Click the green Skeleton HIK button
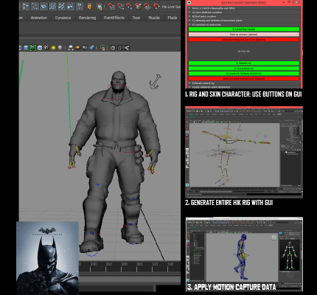This screenshot has height=295, width=317. point(244,63)
